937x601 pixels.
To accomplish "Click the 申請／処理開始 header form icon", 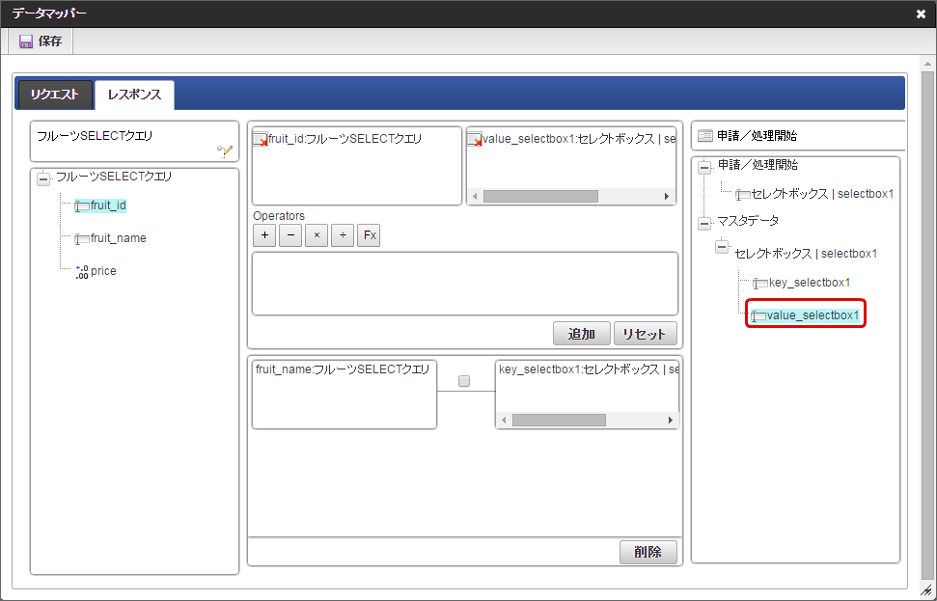I will [x=705, y=136].
